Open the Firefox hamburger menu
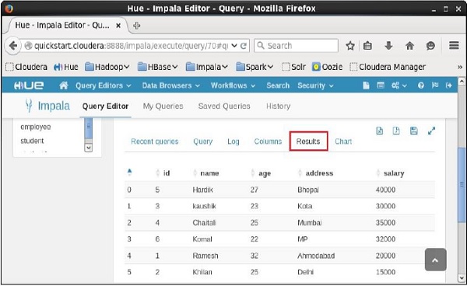Screen dimensions: 467x286 point(454,46)
